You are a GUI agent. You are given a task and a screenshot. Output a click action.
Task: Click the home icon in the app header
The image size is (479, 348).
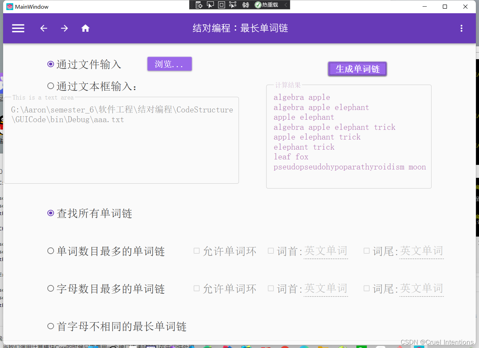85,28
